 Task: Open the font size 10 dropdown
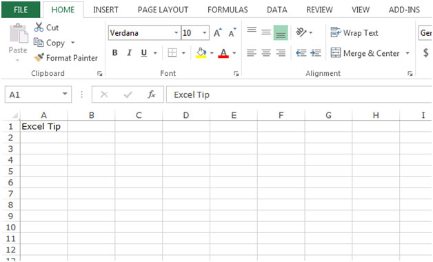tap(204, 33)
